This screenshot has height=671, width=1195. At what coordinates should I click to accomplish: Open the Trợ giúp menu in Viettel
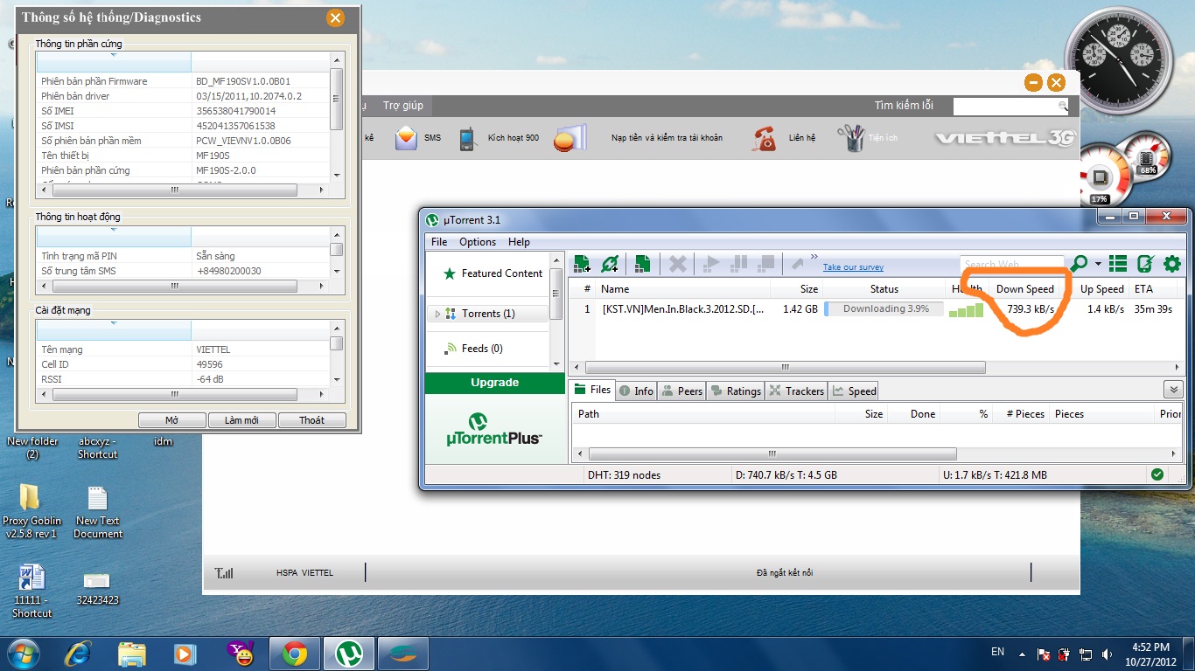tap(403, 106)
